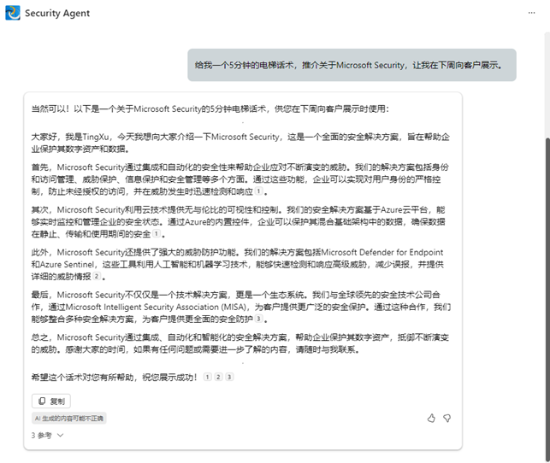The width and height of the screenshot is (550, 463).
Task: Open citation 2 after 威胁情报
Action: pos(97,276)
